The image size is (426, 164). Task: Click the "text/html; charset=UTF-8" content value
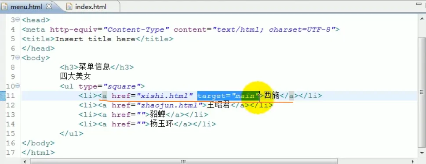coord(274,29)
